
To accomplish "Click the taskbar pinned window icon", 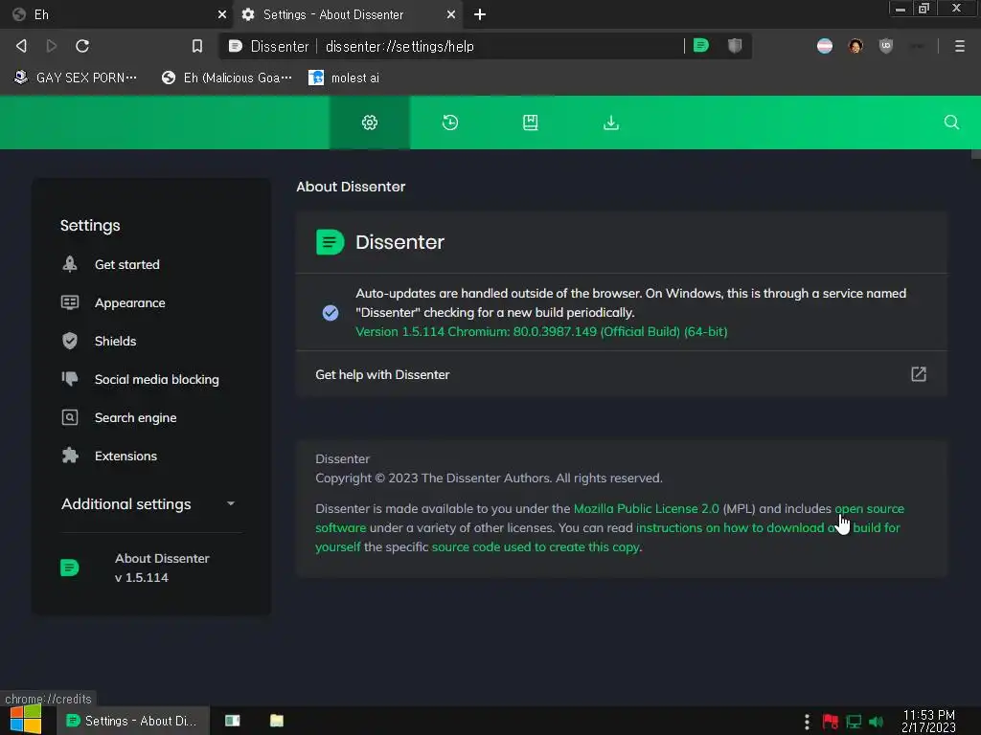I will (232, 721).
